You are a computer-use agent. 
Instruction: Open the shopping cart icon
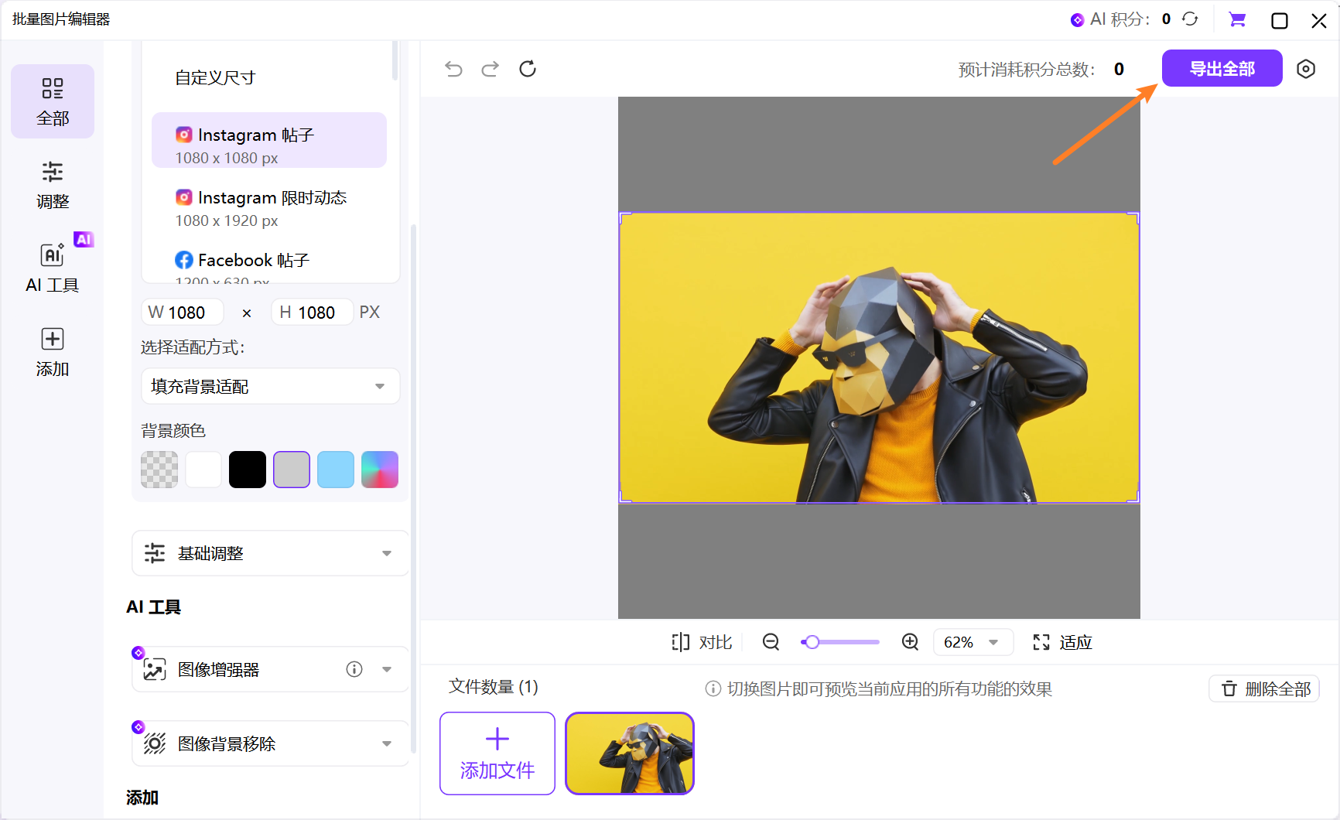point(1238,19)
